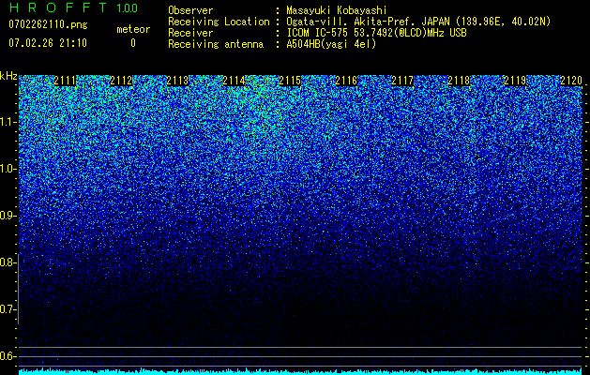The width and height of the screenshot is (590, 375).
Task: Click the 0.9 frequency axis label
Action: pyautogui.click(x=8, y=216)
